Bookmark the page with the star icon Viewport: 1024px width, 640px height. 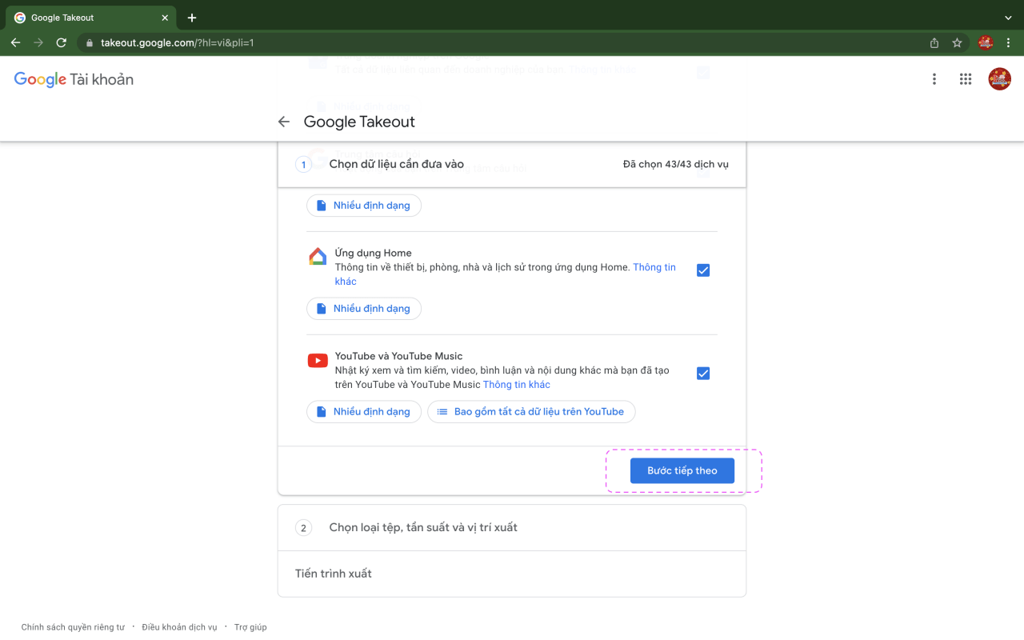point(957,43)
